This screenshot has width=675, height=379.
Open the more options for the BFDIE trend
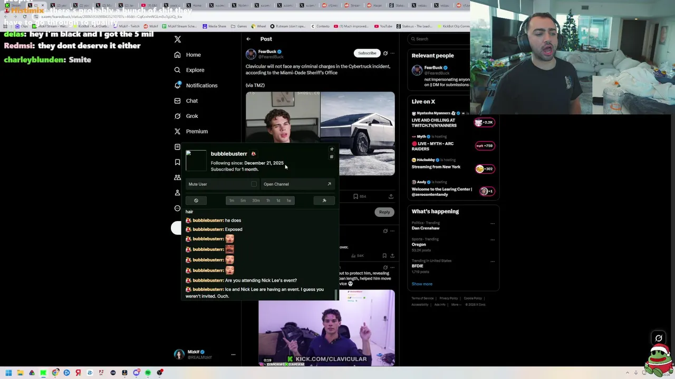click(493, 261)
